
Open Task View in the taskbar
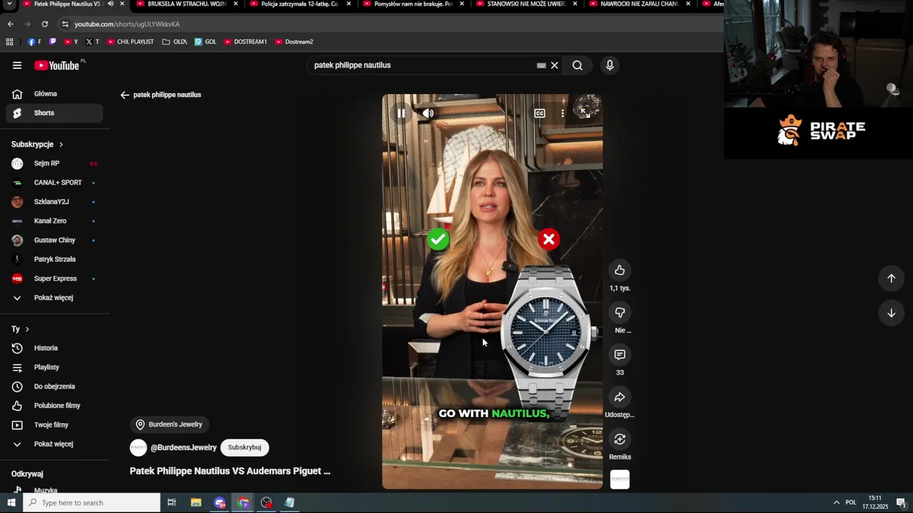(172, 503)
